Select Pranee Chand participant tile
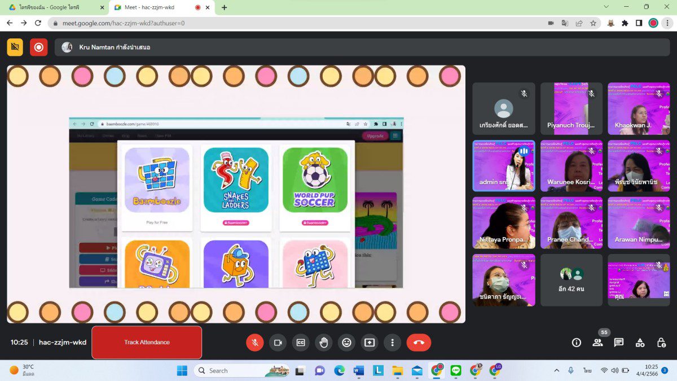The height and width of the screenshot is (381, 677). click(x=572, y=223)
